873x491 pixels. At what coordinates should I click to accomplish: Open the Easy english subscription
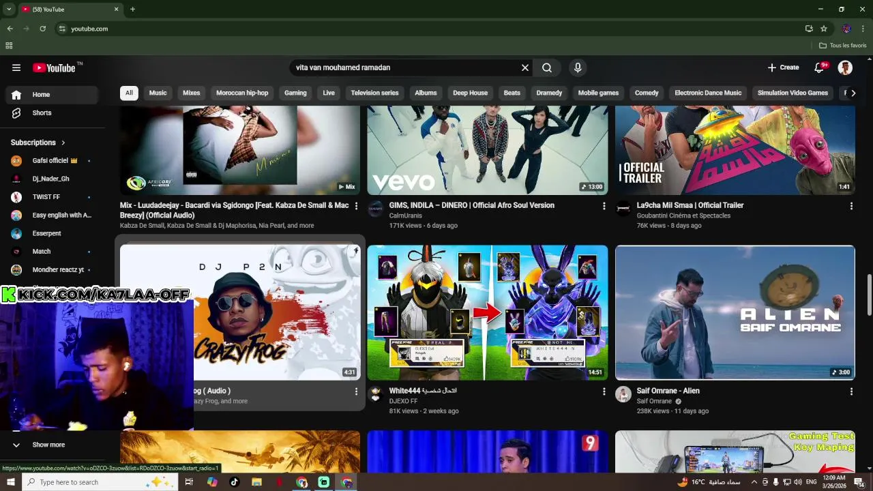(52, 215)
